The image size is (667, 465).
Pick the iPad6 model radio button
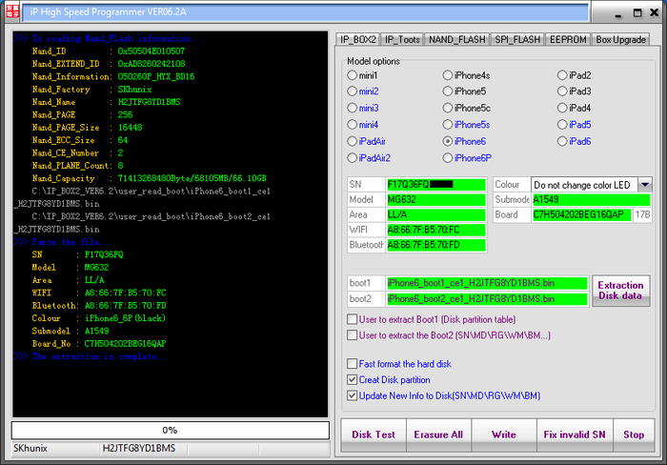[561, 141]
